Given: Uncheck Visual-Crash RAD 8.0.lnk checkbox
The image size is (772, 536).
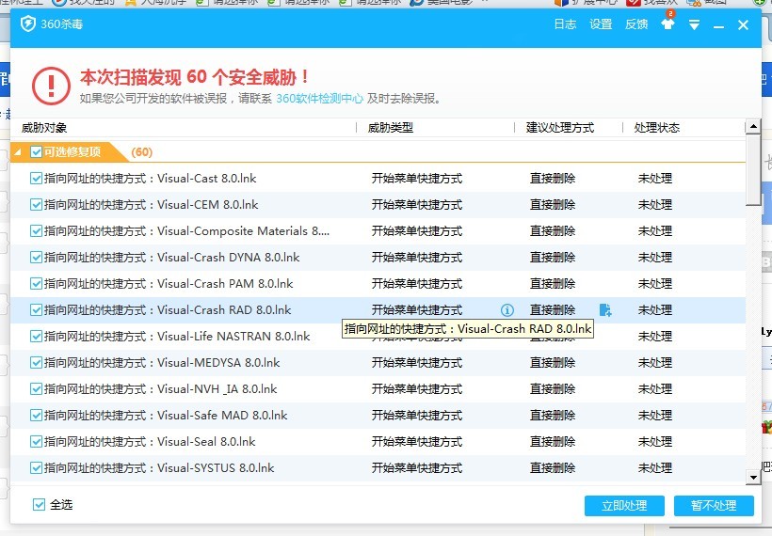Looking at the screenshot, I should click(36, 309).
